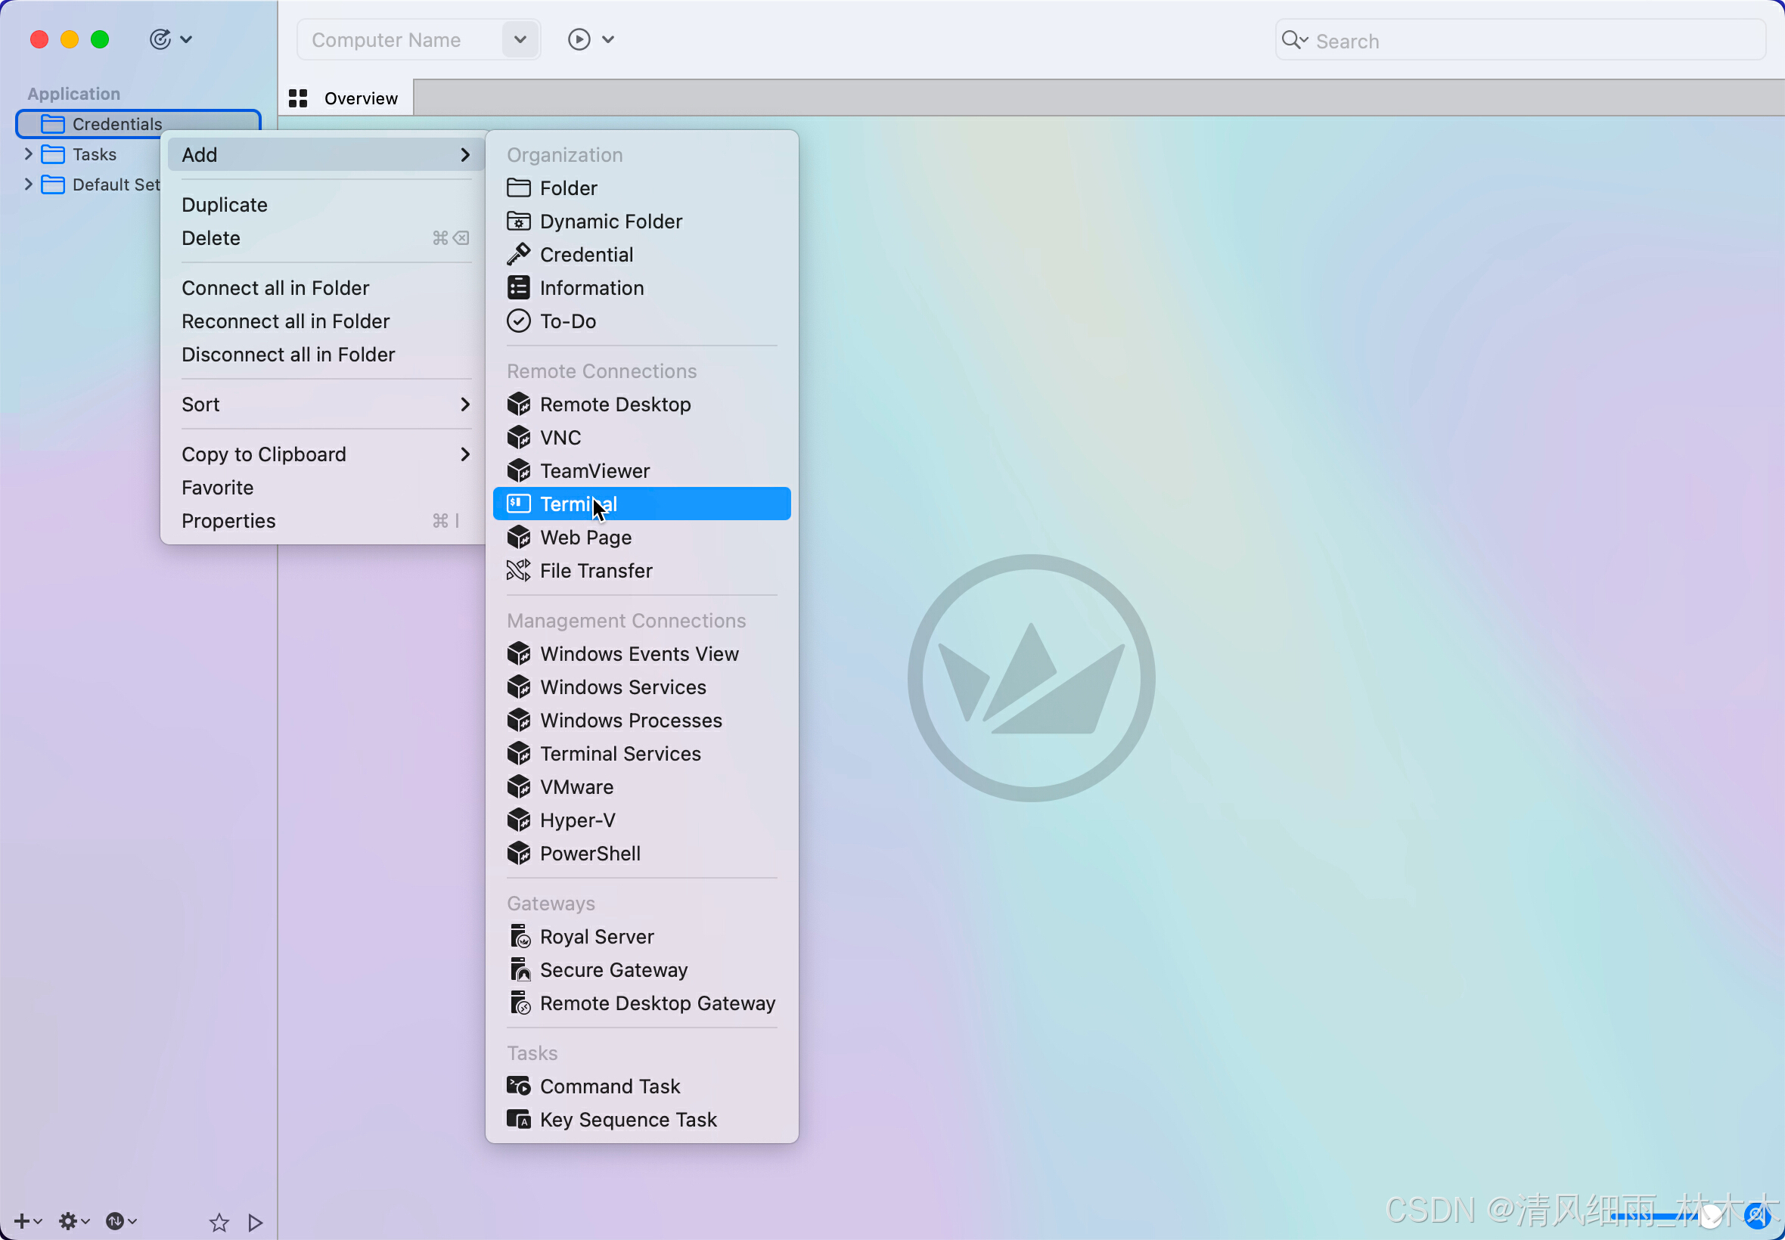Open Properties from context menu
Viewport: 1785px width, 1240px height.
[325, 521]
